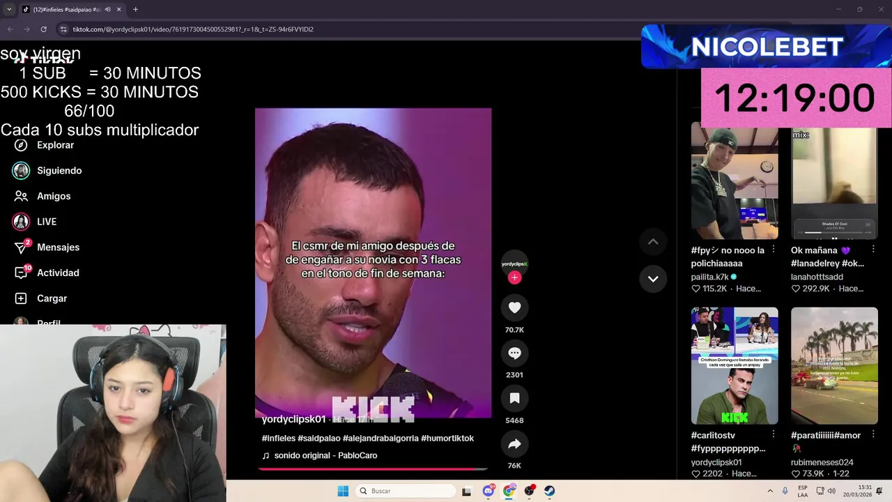Open LIVE in the sidebar
Viewport: 892px width, 502px height.
[47, 222]
